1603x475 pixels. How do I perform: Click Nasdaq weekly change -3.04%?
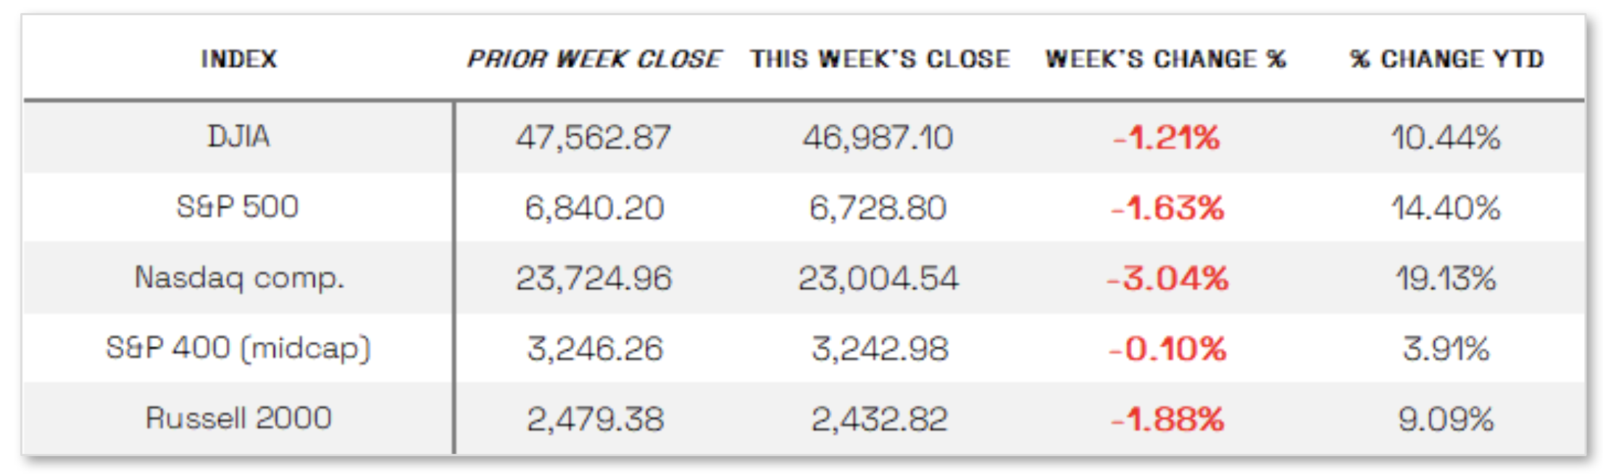[1167, 278]
